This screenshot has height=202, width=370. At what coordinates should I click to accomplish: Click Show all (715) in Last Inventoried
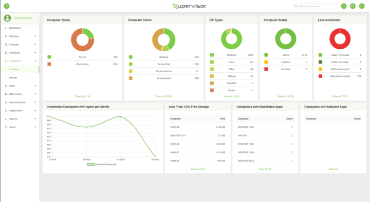(x=340, y=96)
